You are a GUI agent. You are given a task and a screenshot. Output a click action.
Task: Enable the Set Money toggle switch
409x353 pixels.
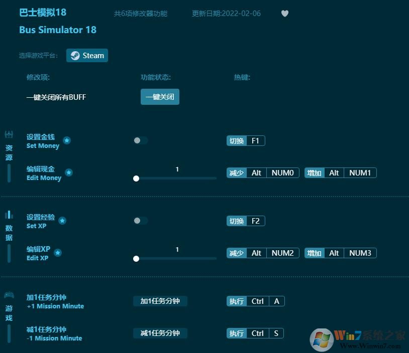pyautogui.click(x=140, y=140)
